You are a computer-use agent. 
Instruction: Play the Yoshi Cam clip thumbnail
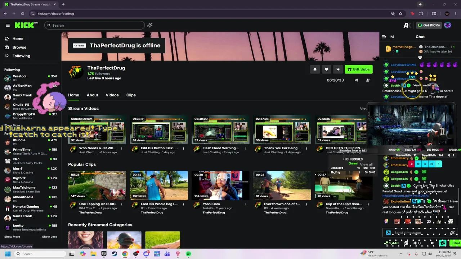pyautogui.click(x=220, y=185)
